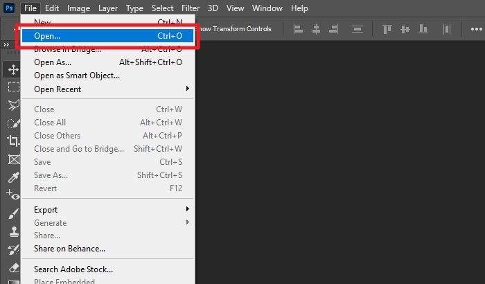The height and width of the screenshot is (284, 485).
Task: Click Save As... menu entry
Action: click(107, 175)
